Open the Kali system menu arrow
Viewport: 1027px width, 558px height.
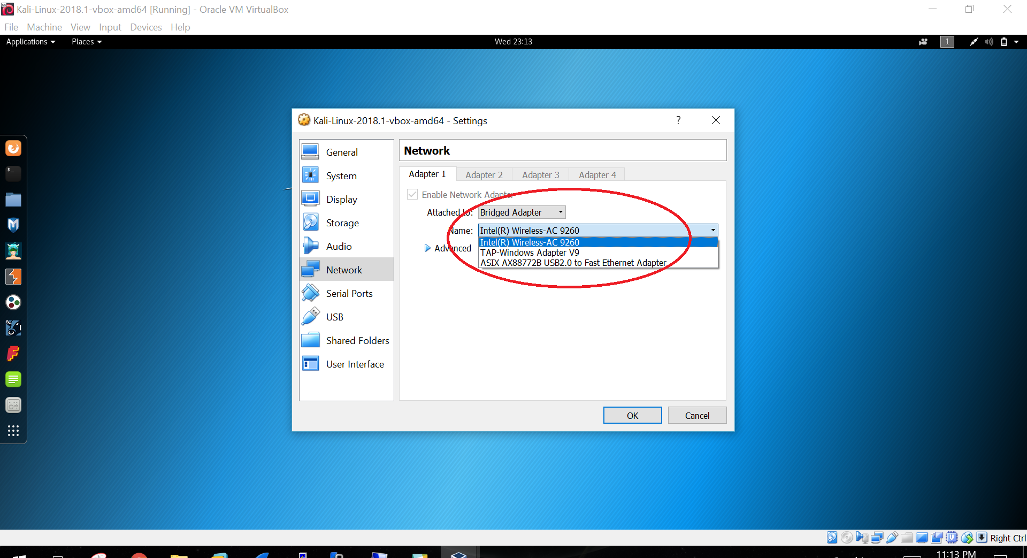[x=1016, y=42]
